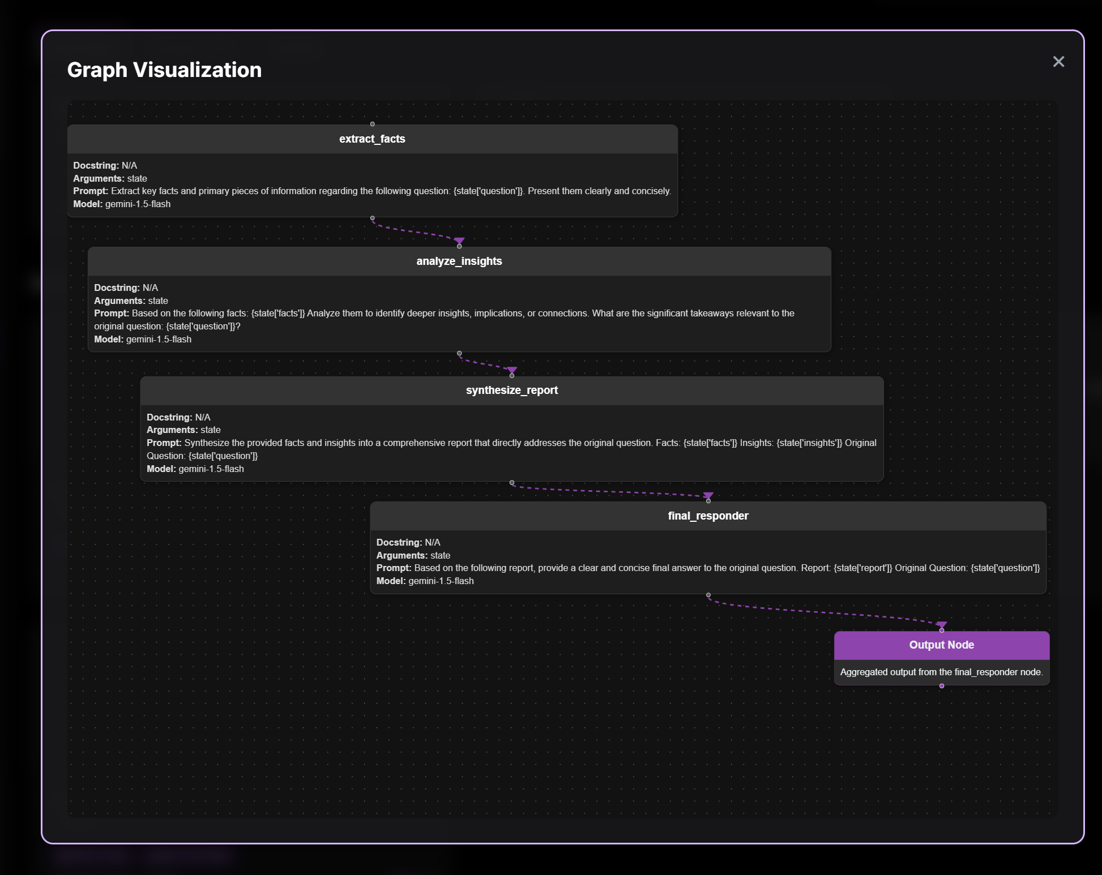The width and height of the screenshot is (1102, 875).
Task: Click bottom output handle of analyze_insights
Action: [x=459, y=353]
